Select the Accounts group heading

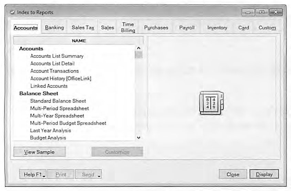pos(31,49)
